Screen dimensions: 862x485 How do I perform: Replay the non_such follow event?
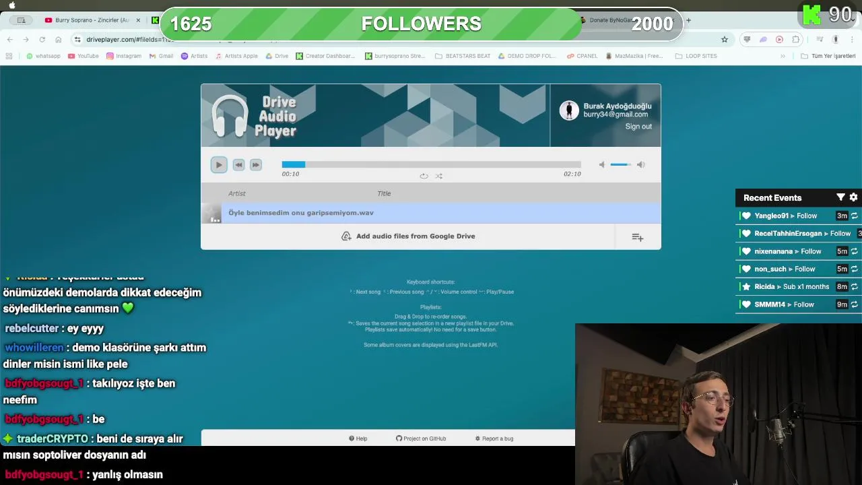854,269
